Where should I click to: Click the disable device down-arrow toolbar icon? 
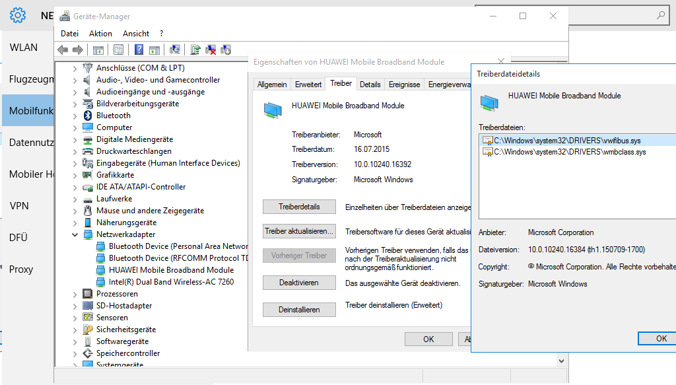226,50
